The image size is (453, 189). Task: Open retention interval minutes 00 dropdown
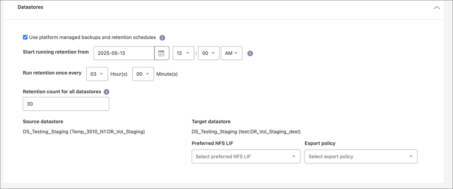click(143, 74)
